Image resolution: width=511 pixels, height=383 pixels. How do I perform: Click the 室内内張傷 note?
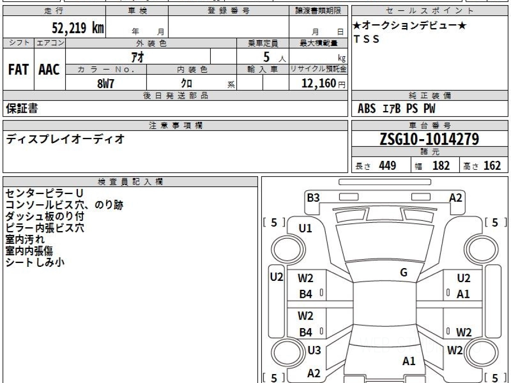click(x=29, y=251)
